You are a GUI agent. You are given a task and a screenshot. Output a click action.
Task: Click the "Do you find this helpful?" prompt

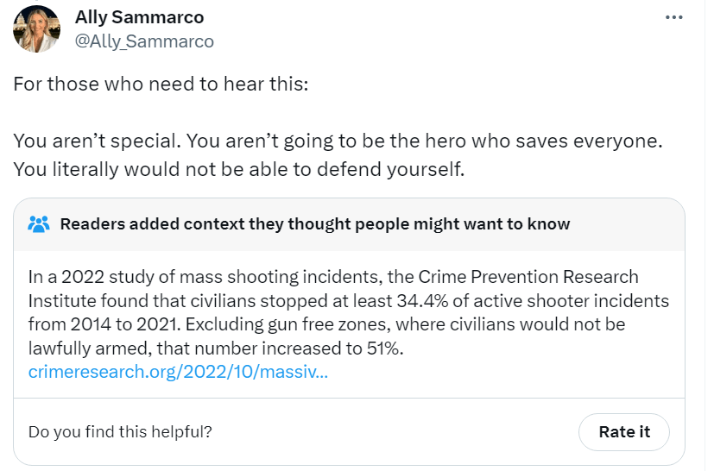tap(120, 431)
